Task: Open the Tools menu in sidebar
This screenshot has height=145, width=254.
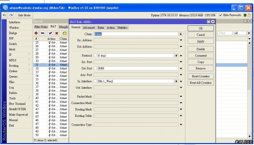Action: (19, 98)
